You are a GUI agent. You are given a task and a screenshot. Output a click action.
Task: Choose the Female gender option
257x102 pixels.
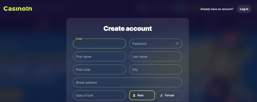coord(169,95)
